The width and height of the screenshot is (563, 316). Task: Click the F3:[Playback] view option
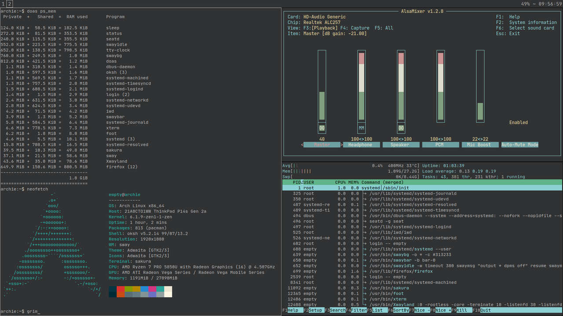(321, 28)
